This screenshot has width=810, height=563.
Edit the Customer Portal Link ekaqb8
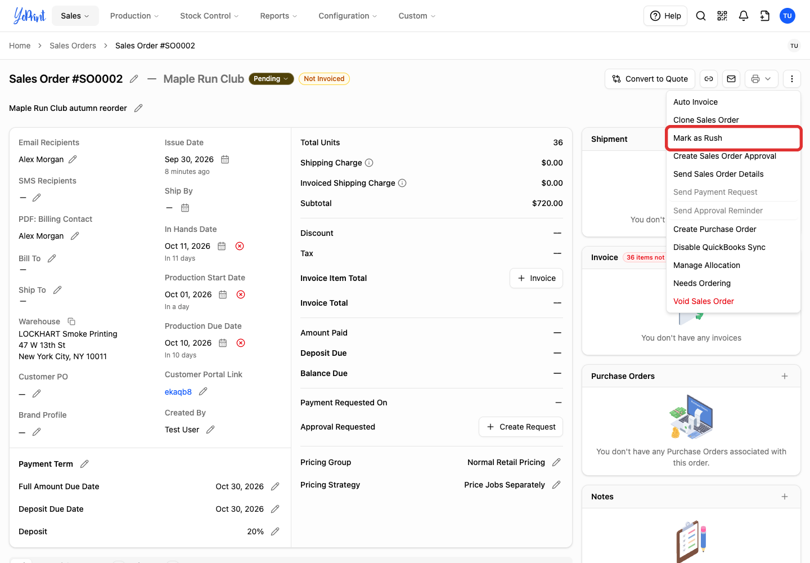click(203, 391)
